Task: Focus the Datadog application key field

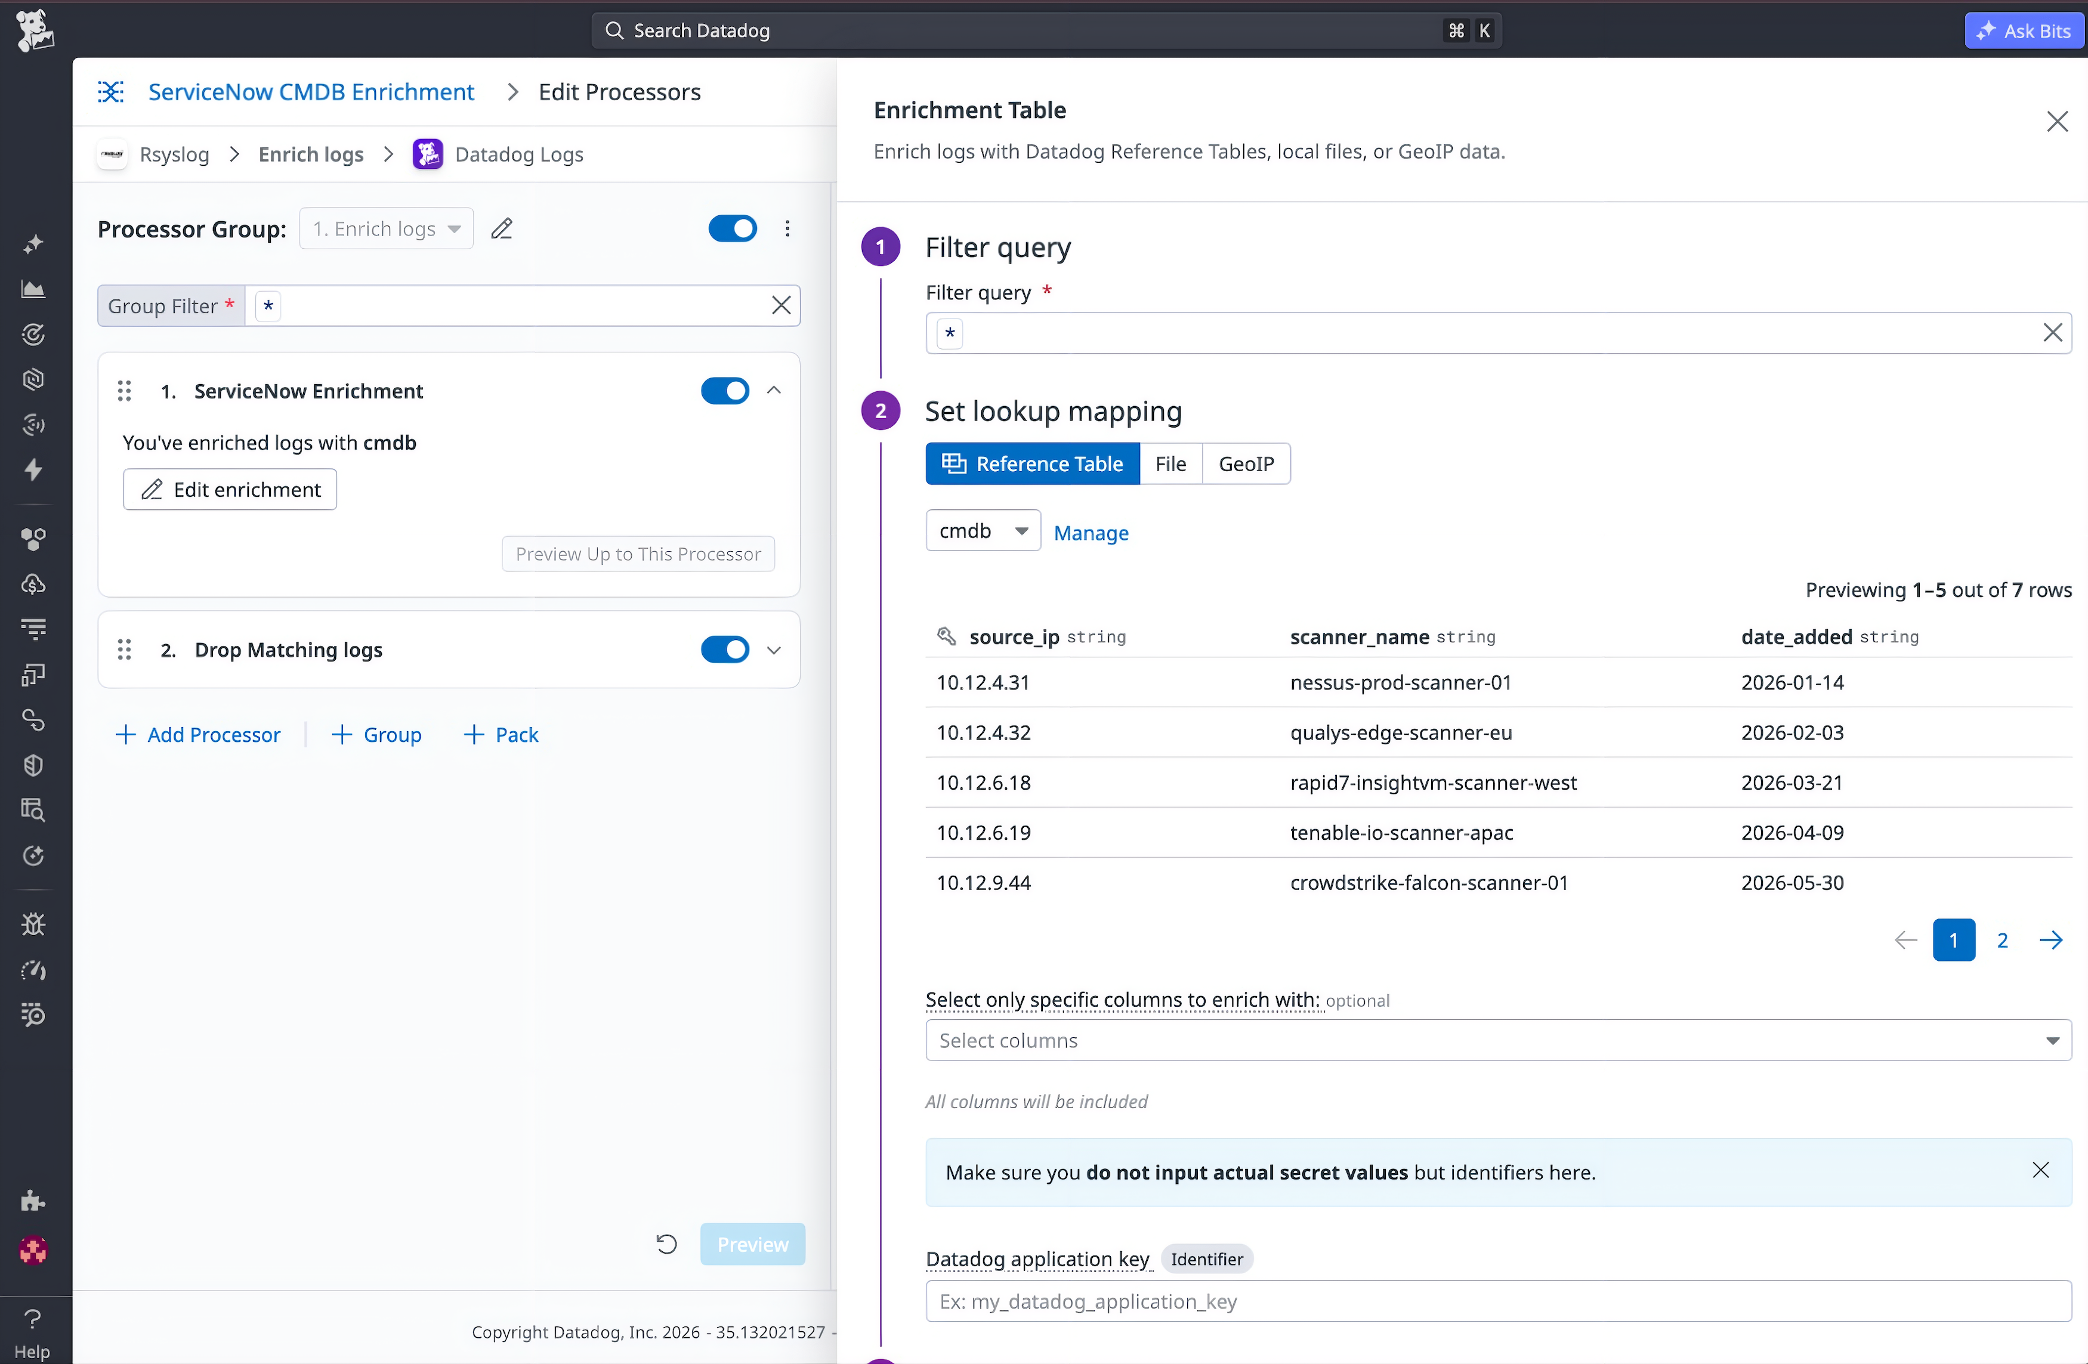Action: click(1499, 1301)
